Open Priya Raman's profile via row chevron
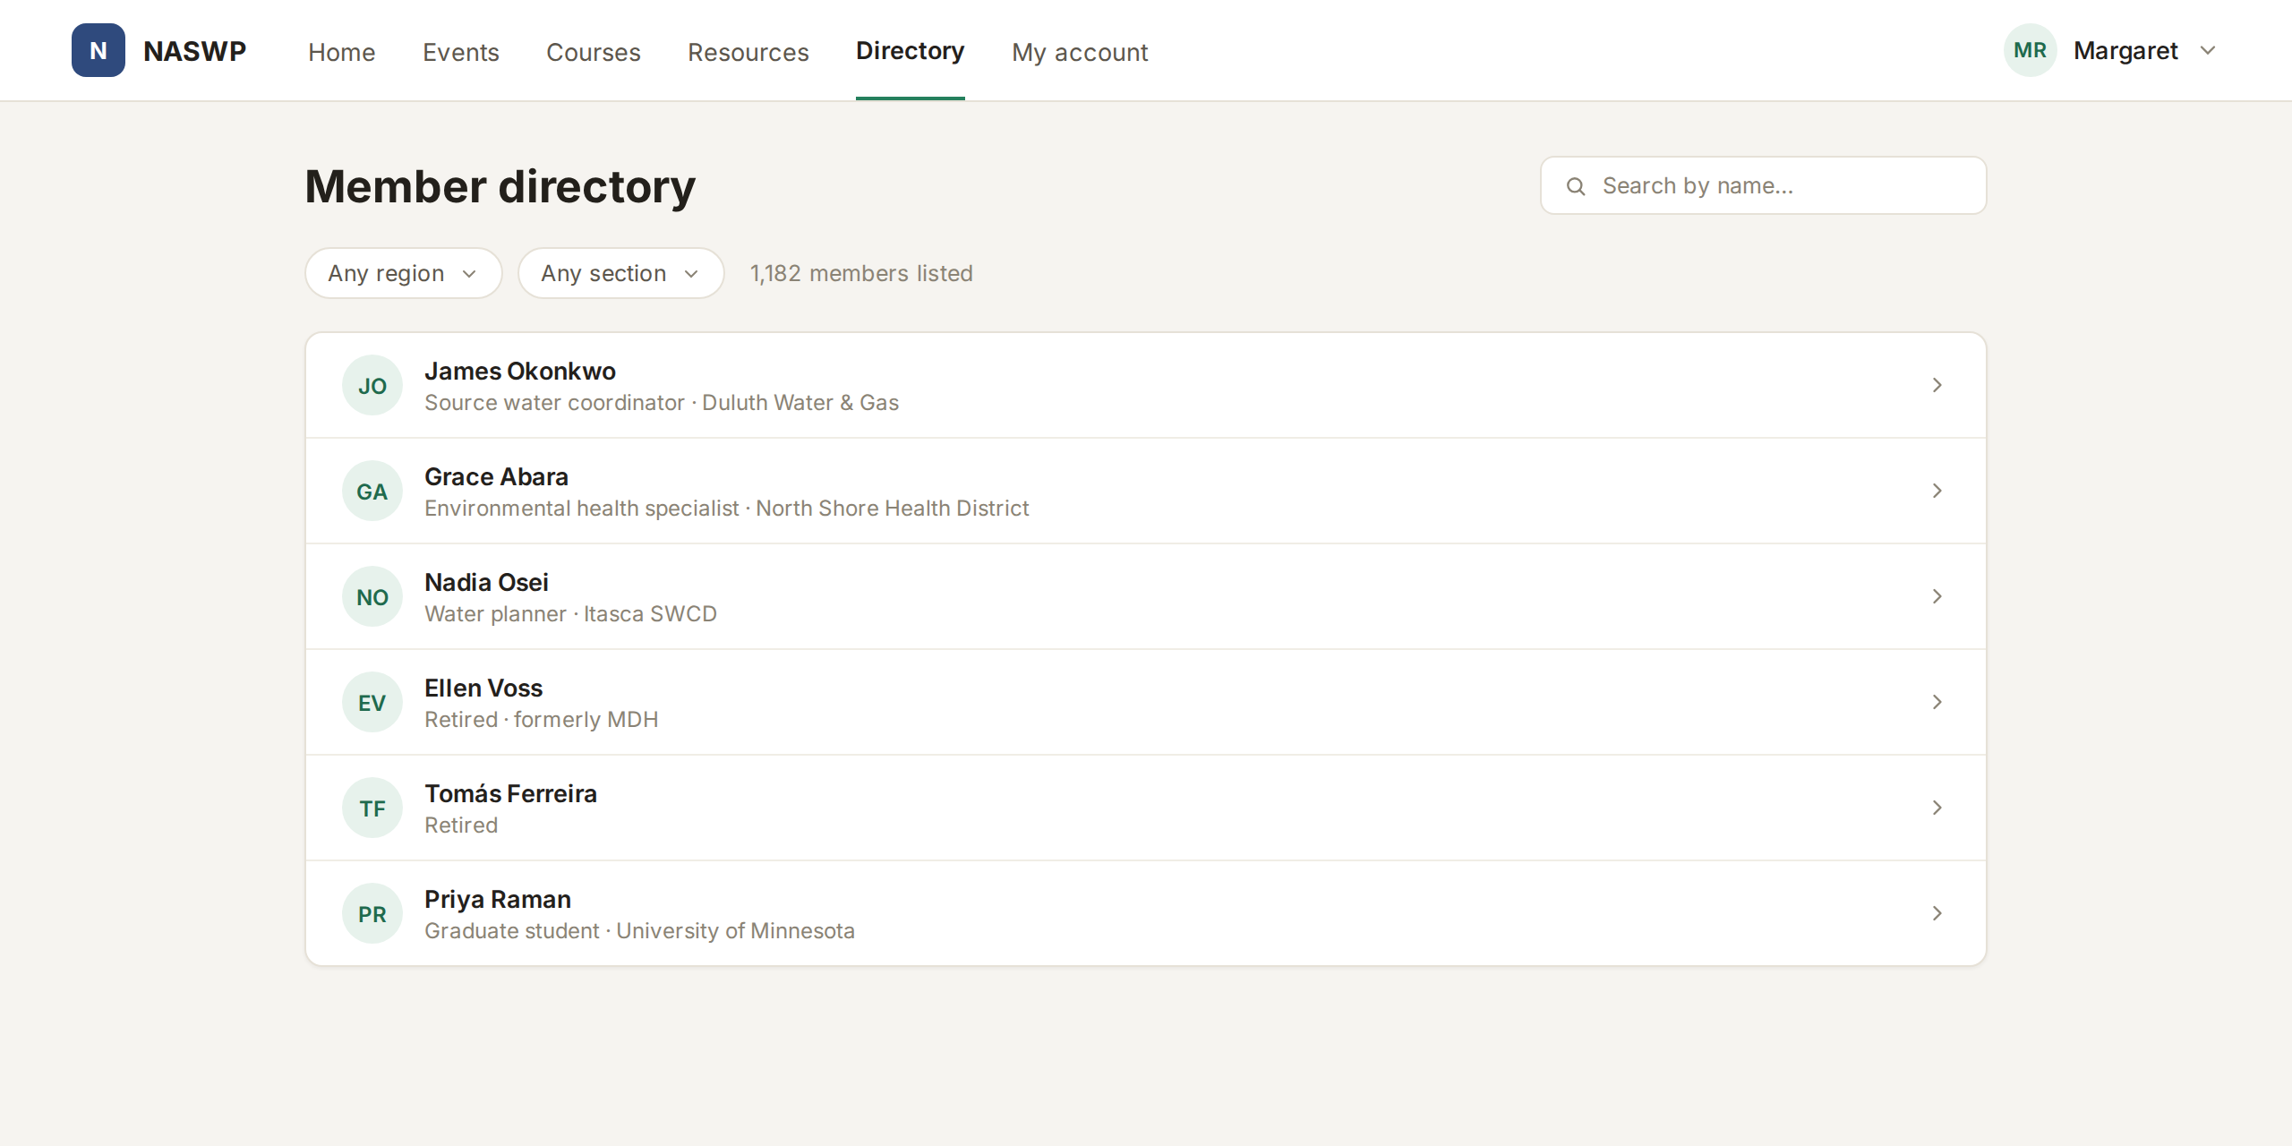The width and height of the screenshot is (2292, 1146). tap(1937, 913)
